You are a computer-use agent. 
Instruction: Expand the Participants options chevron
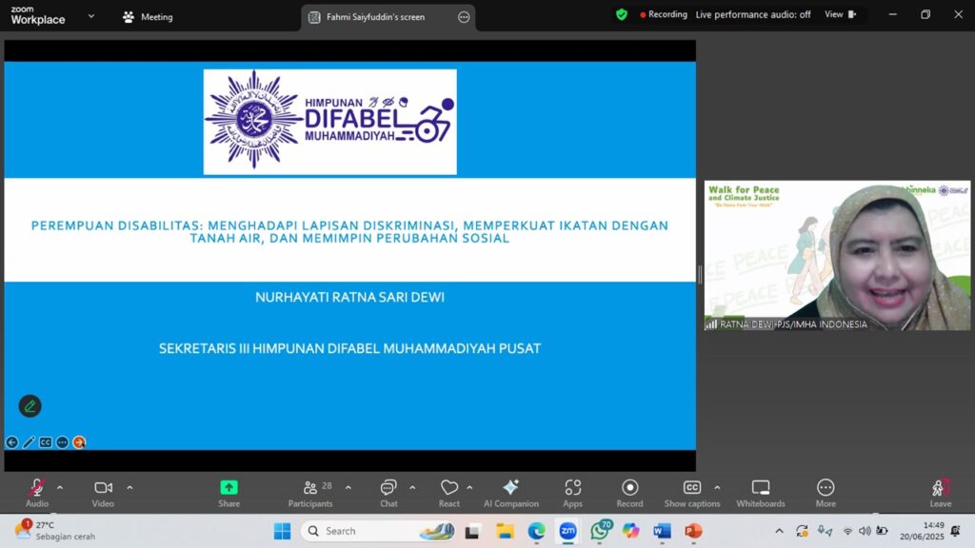pyautogui.click(x=348, y=488)
